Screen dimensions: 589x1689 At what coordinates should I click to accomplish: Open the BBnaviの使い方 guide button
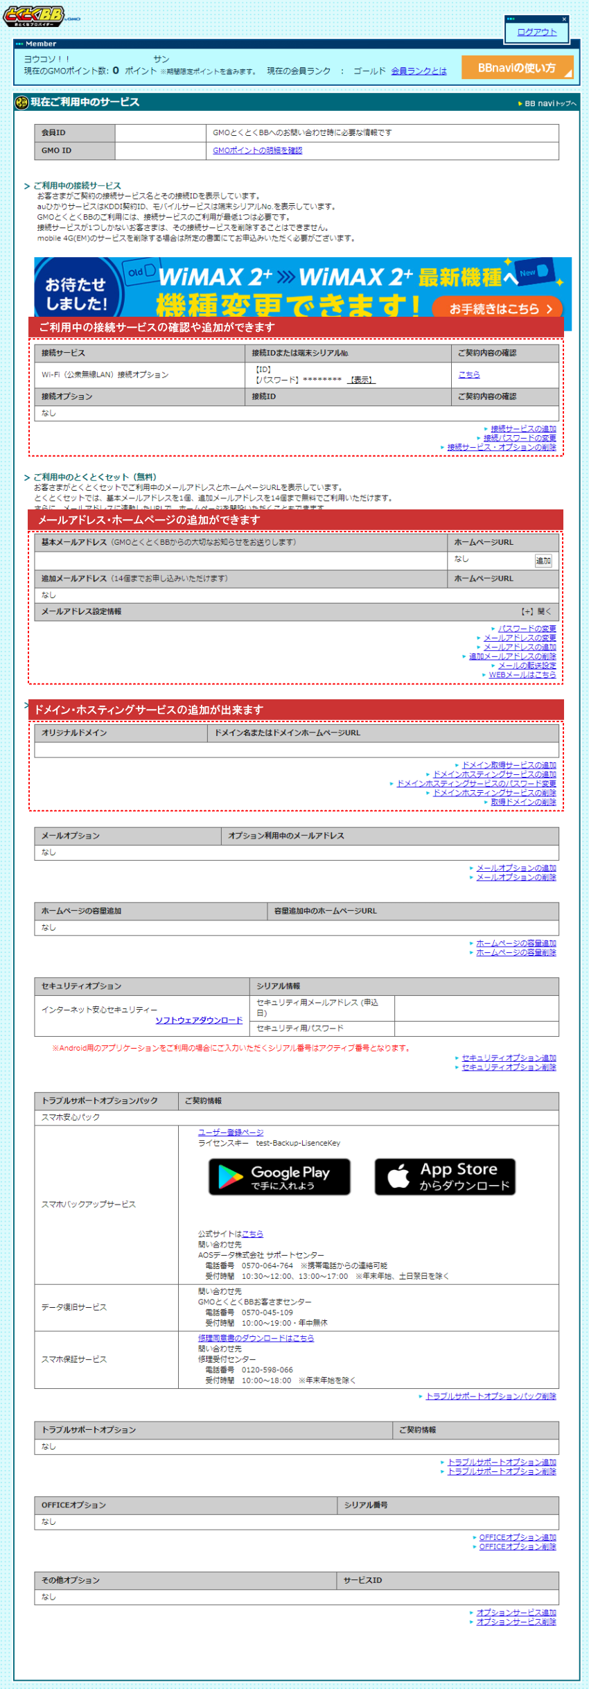coord(517,68)
